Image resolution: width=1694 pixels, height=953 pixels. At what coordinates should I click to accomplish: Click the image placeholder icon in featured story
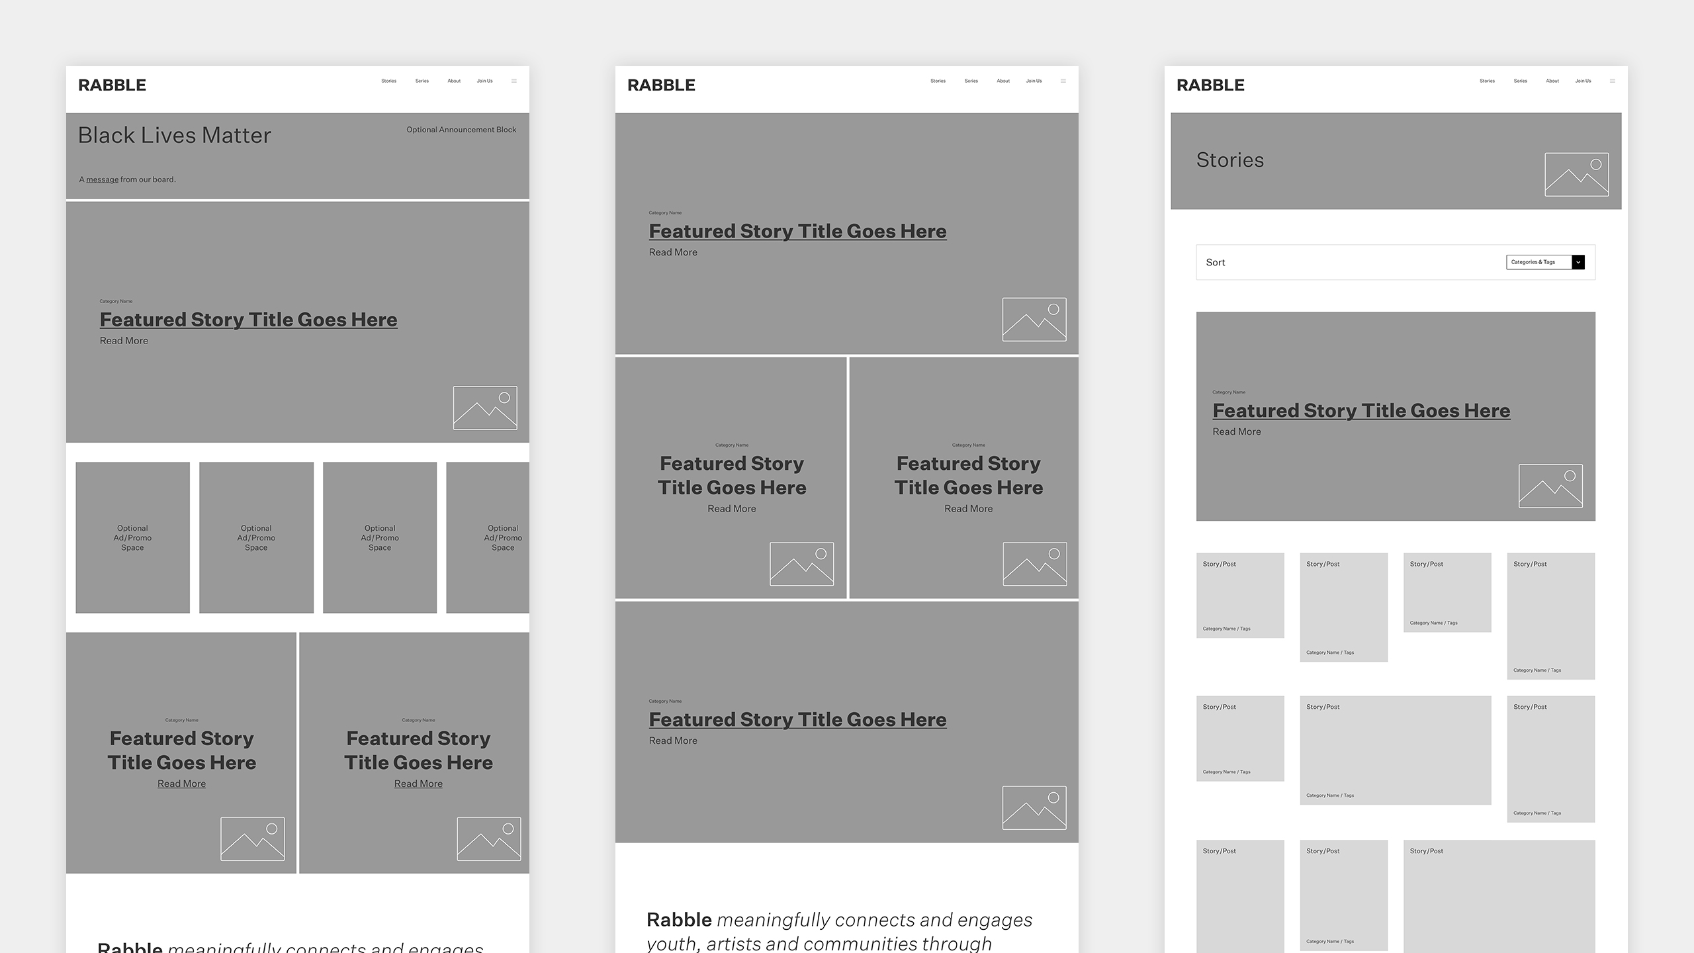click(x=485, y=407)
